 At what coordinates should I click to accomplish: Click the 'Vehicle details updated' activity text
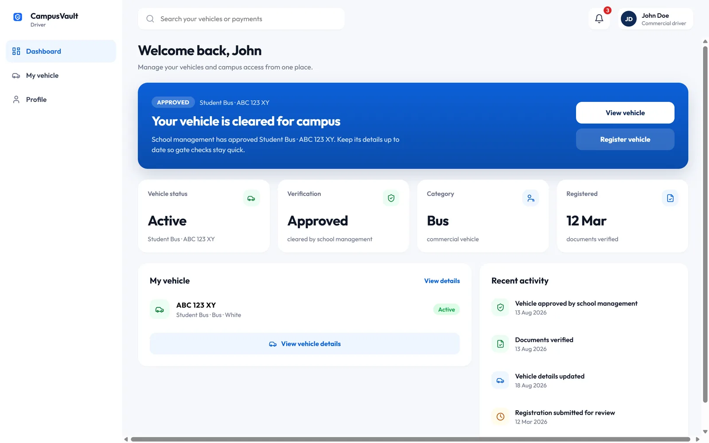pos(549,376)
